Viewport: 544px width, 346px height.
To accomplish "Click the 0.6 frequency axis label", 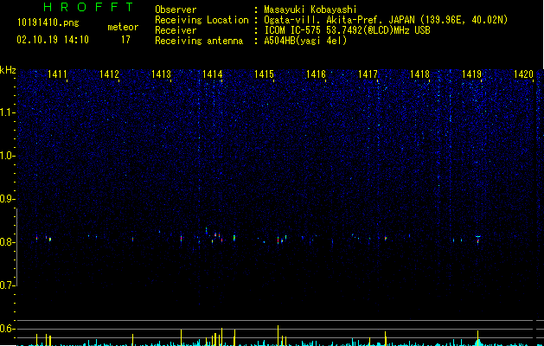I will pyautogui.click(x=7, y=329).
